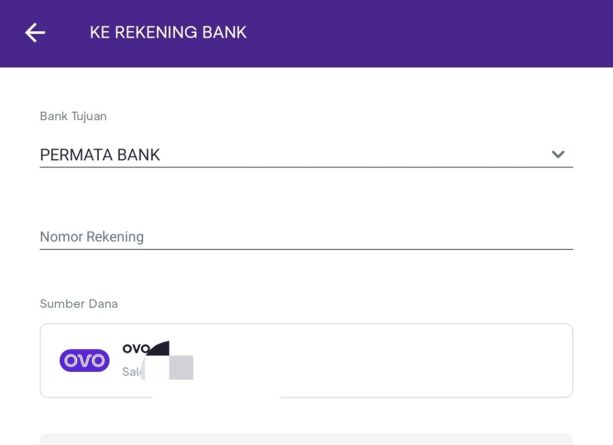The image size is (613, 445).
Task: Expand the Bank Tujuan chevron arrow
Action: point(558,154)
